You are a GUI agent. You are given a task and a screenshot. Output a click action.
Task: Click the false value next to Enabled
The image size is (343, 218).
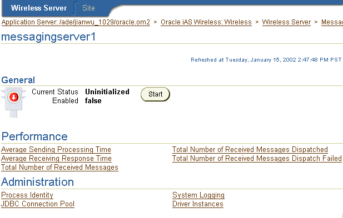pos(93,101)
